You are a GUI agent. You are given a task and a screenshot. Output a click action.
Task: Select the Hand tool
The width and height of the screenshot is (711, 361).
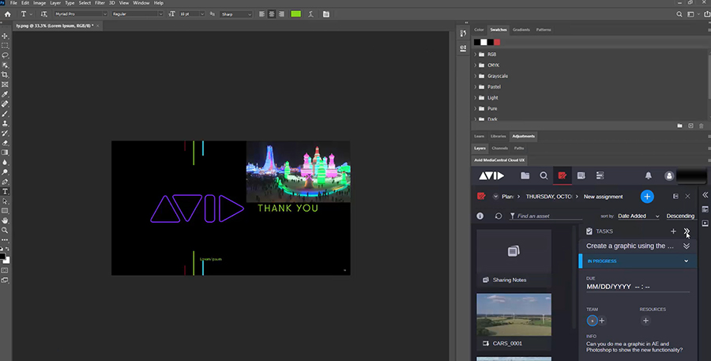5,220
